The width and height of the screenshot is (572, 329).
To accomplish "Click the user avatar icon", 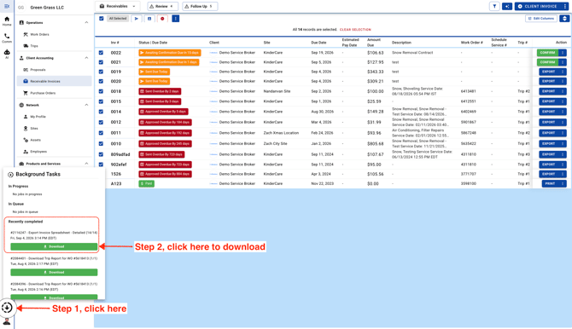I will (x=7, y=321).
